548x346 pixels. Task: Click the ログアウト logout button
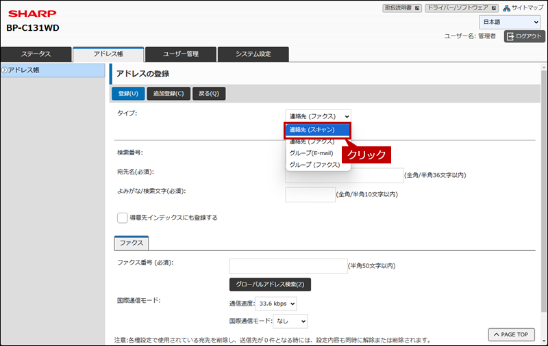pos(524,36)
